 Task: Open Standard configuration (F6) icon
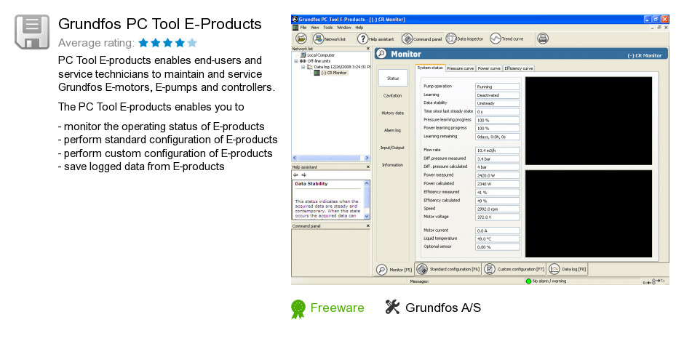tap(422, 269)
